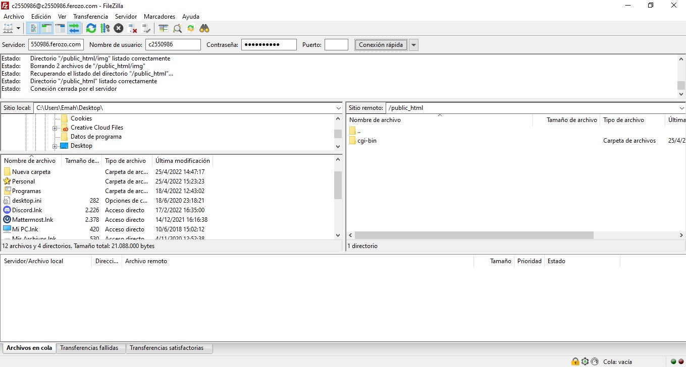The image size is (686, 367).
Task: Click the Puerto input field
Action: coord(336,45)
